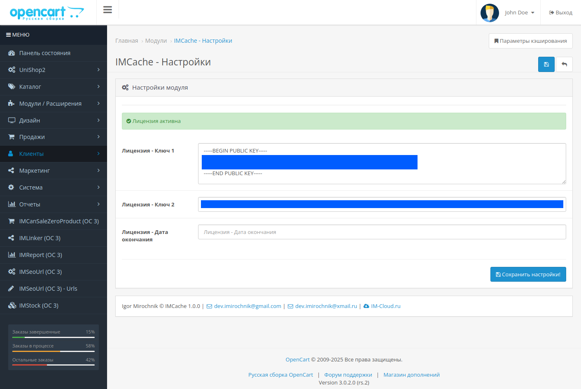Screen dimensions: 581x389
Task: Click the dev.imirochnik@gmail.com email link
Action: [247, 306]
